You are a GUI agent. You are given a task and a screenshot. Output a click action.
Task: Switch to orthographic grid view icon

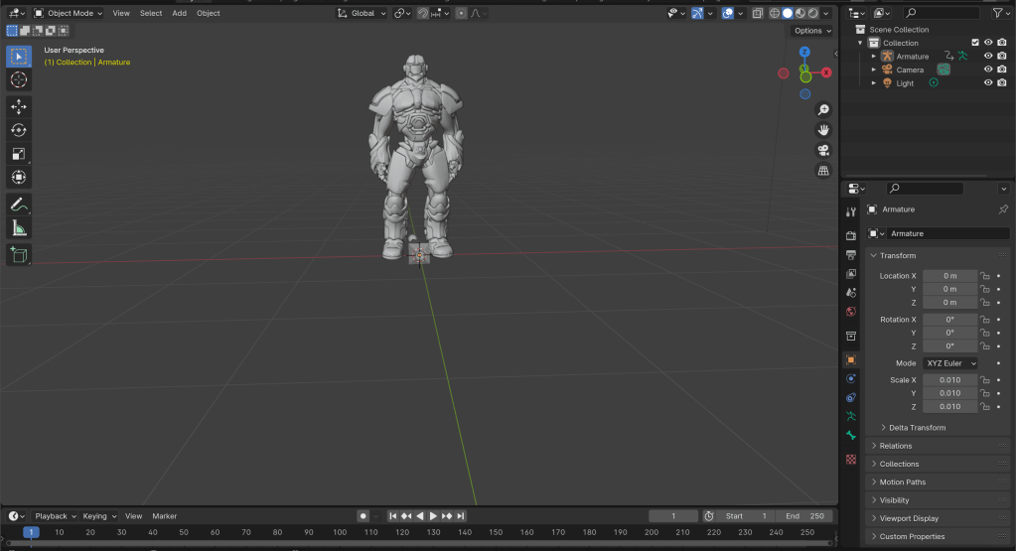coord(823,171)
